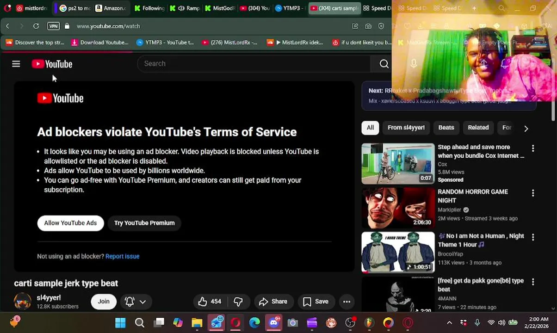
Task: Open options menu for RANDOM HORROR GAME NIGHT
Action: [533, 193]
